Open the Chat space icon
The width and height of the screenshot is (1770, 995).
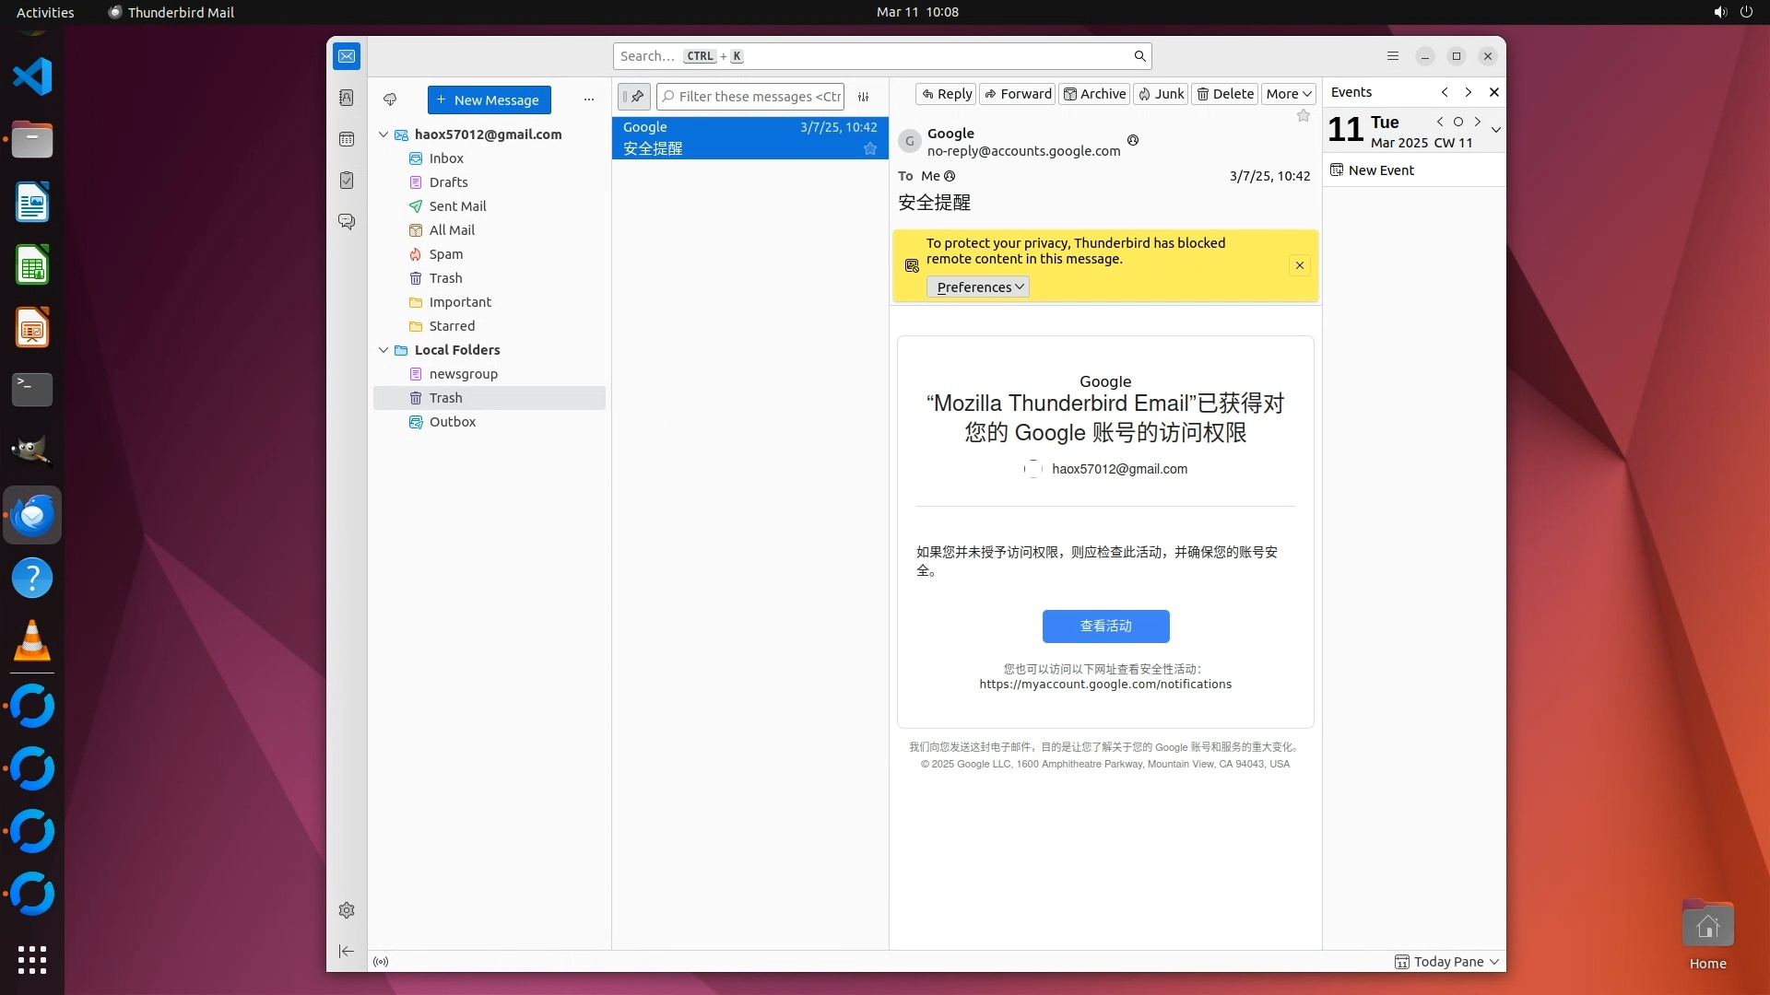[347, 222]
